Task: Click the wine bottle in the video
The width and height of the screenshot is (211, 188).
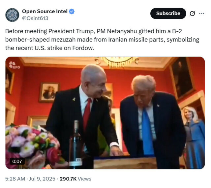Action: (x=75, y=144)
